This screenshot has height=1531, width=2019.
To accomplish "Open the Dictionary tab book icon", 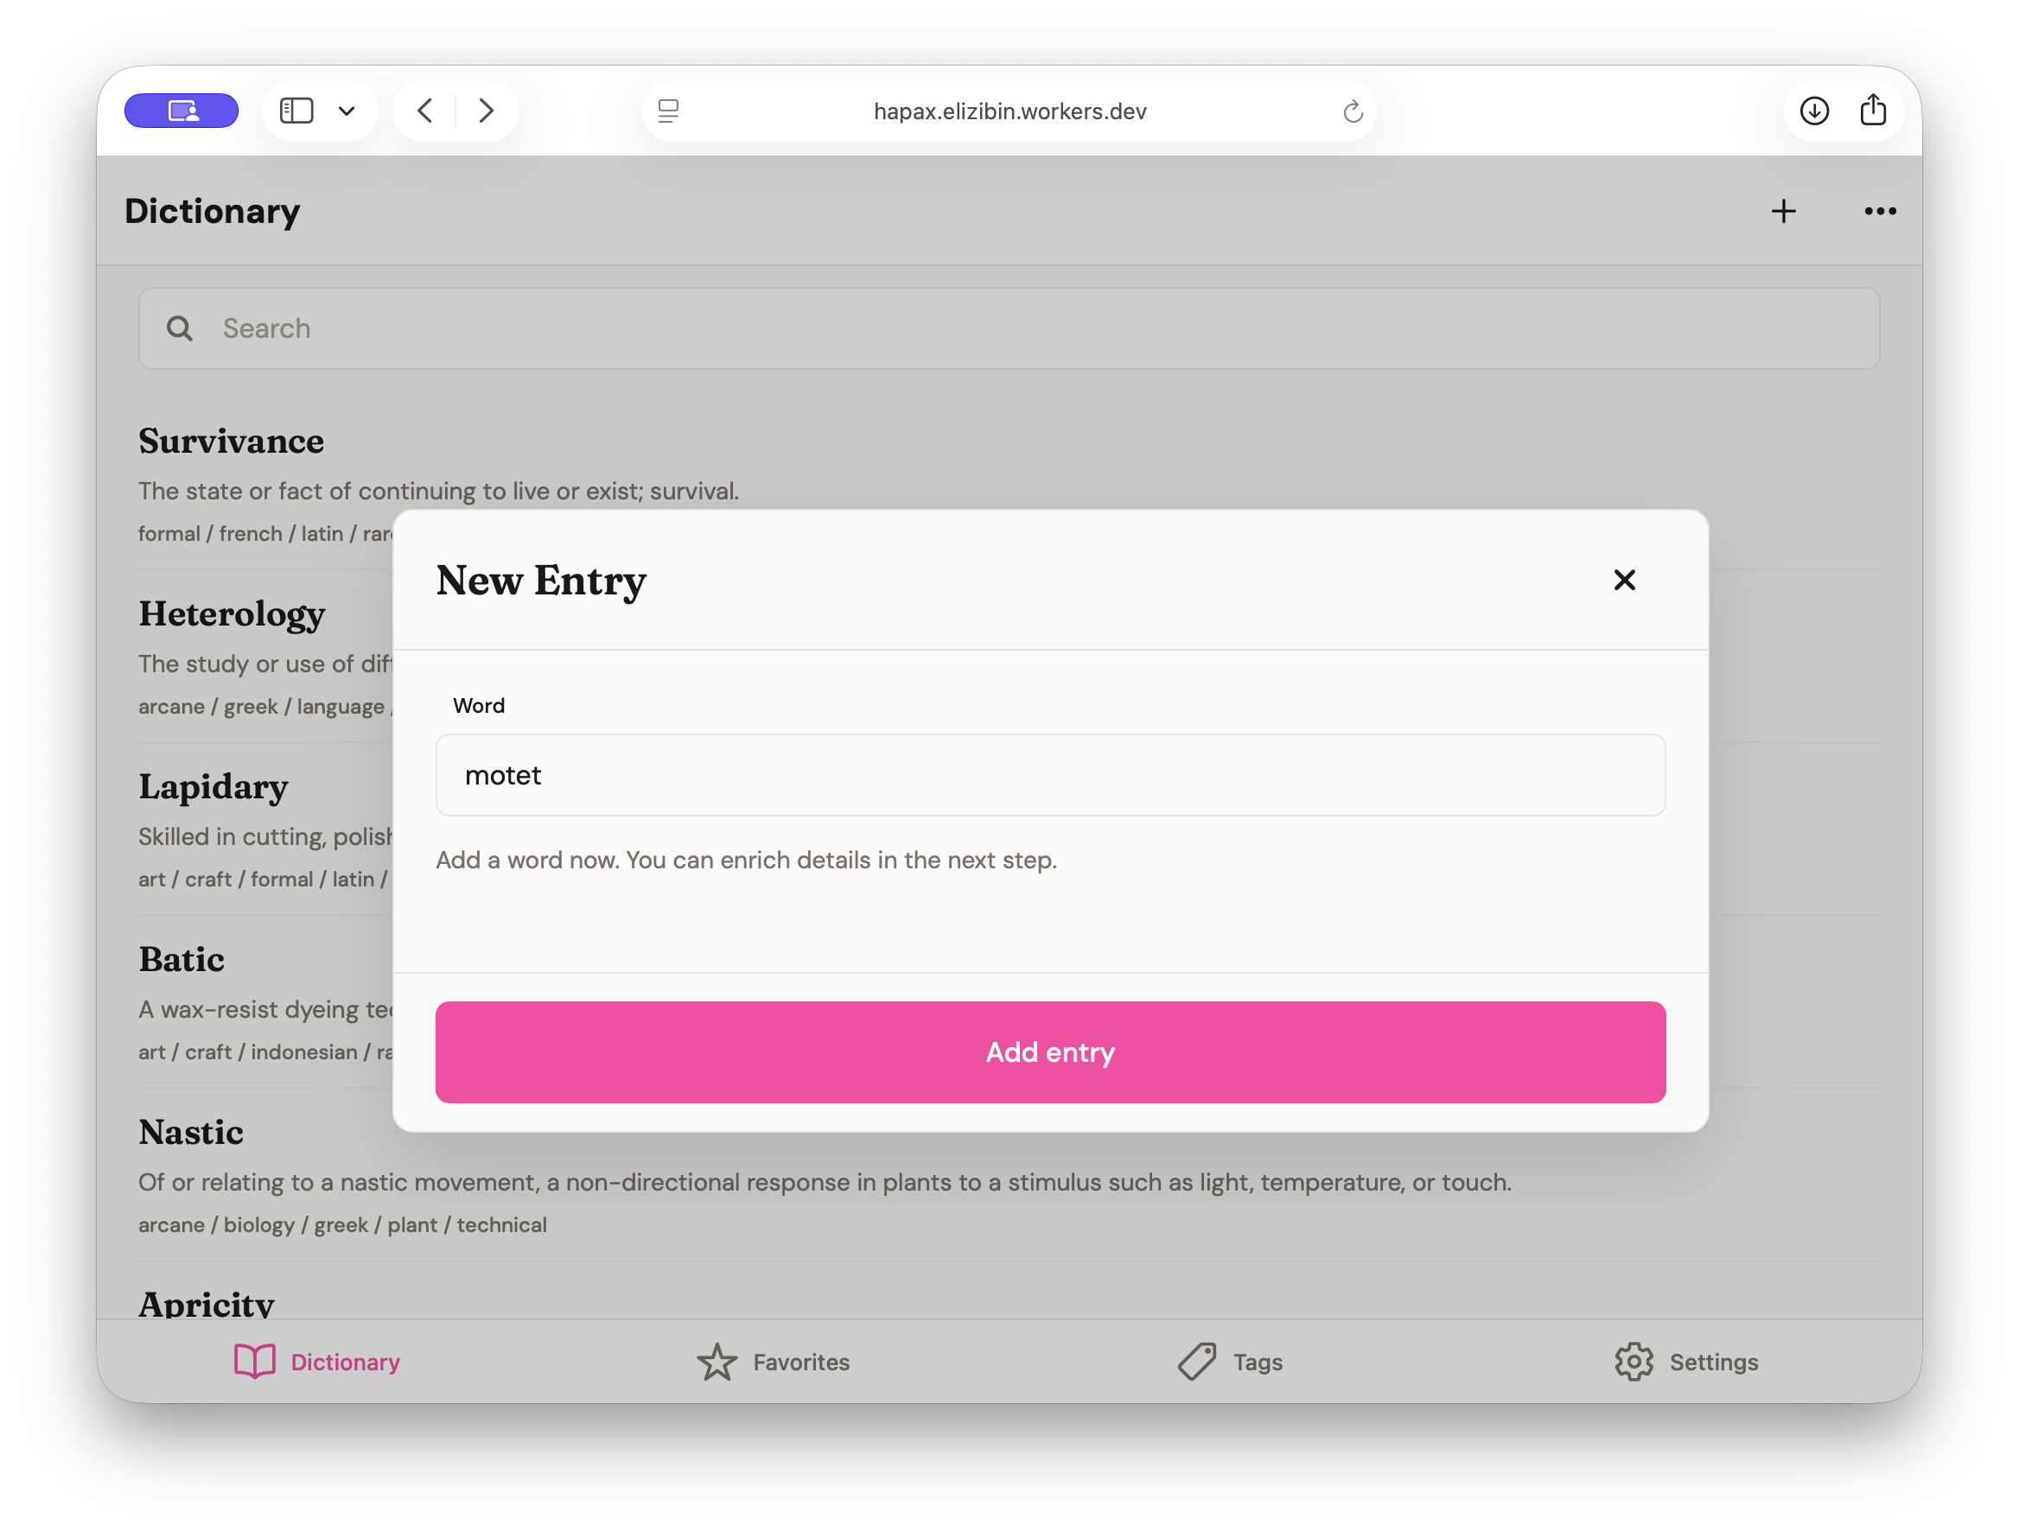I will coord(254,1362).
